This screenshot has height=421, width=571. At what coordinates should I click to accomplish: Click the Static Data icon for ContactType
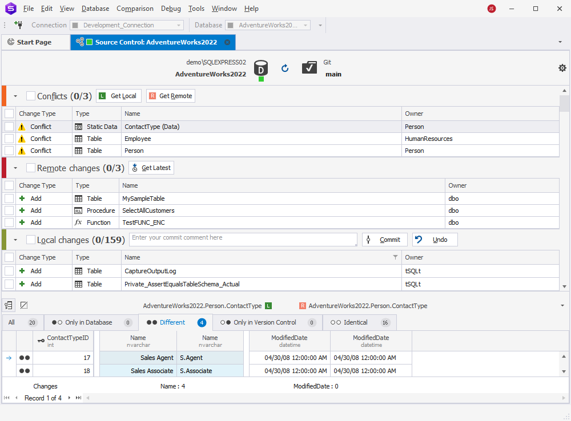pos(78,127)
